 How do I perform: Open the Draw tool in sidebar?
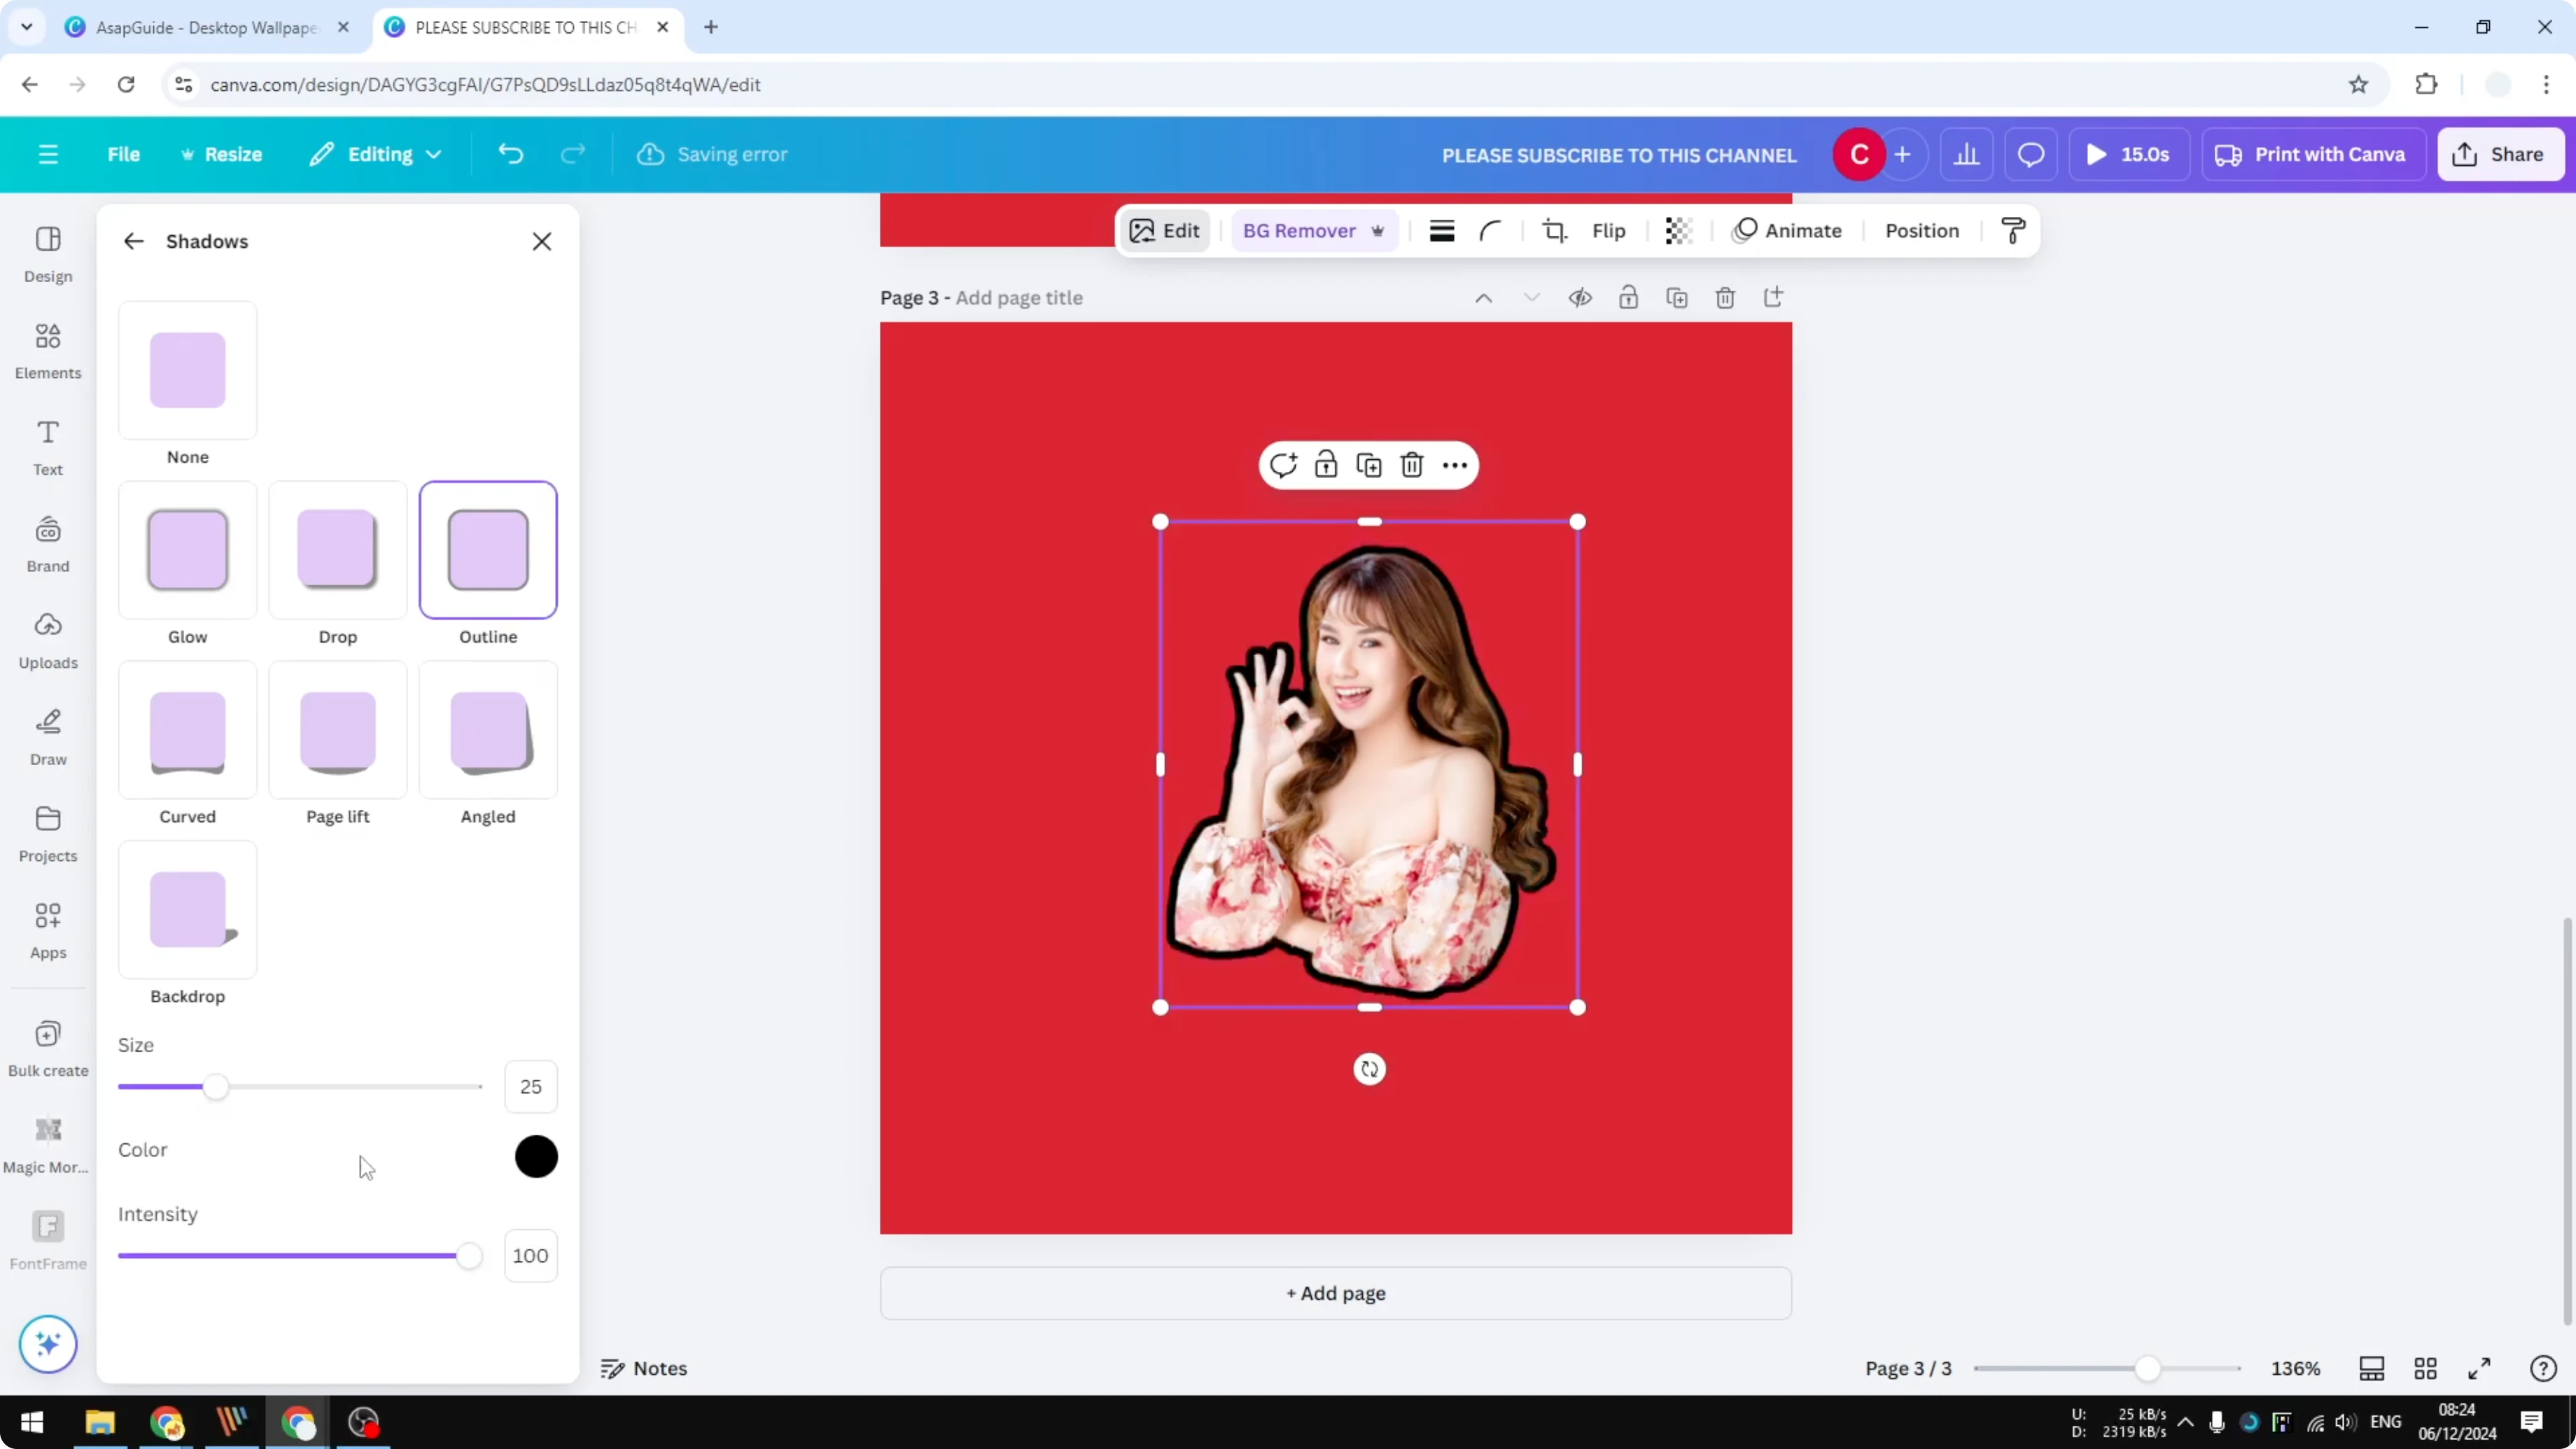click(x=47, y=737)
